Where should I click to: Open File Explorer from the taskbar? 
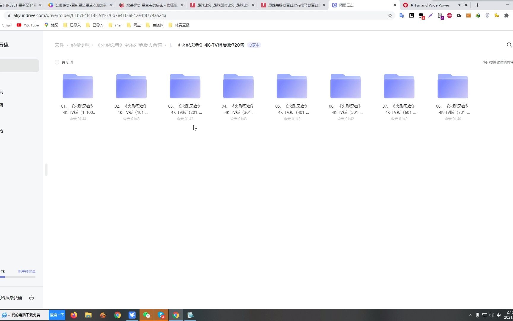[x=88, y=315]
